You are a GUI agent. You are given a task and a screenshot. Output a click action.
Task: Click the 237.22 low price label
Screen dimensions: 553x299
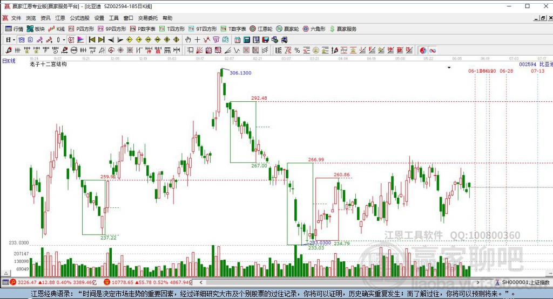click(108, 238)
